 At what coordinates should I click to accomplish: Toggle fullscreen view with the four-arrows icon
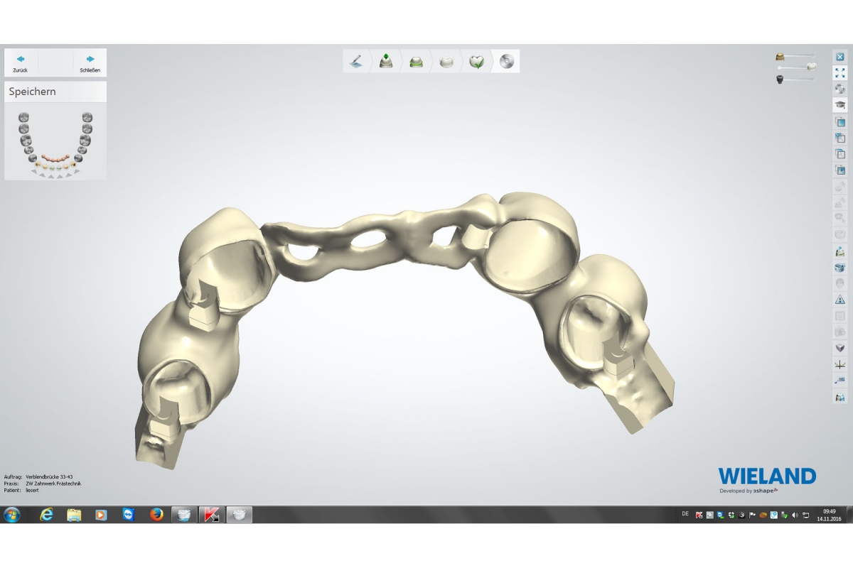point(839,72)
